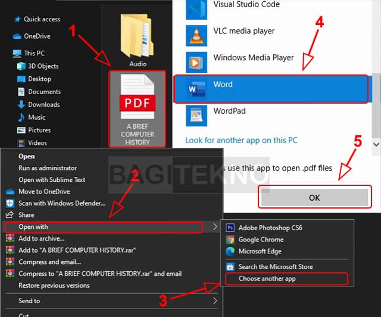
Task: Click the Music note icon
Action: tap(21, 117)
